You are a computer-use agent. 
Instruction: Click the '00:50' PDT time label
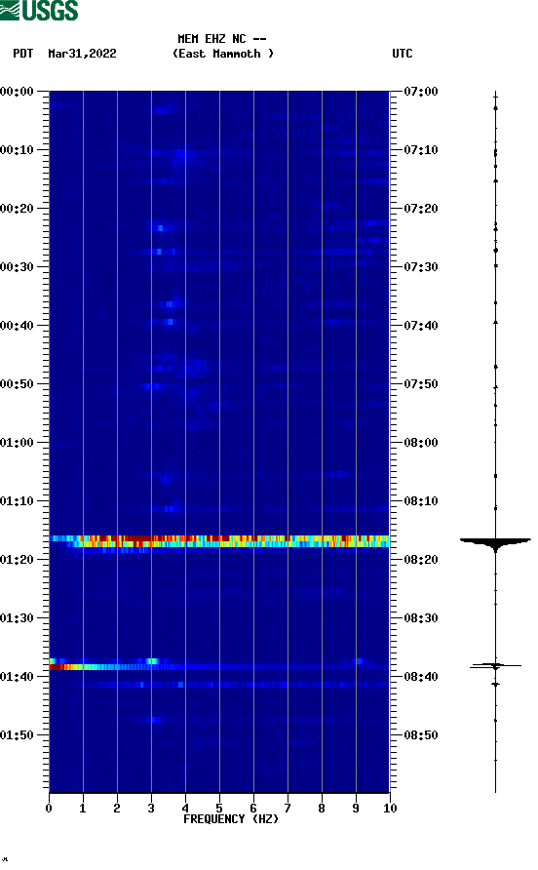(x=18, y=384)
